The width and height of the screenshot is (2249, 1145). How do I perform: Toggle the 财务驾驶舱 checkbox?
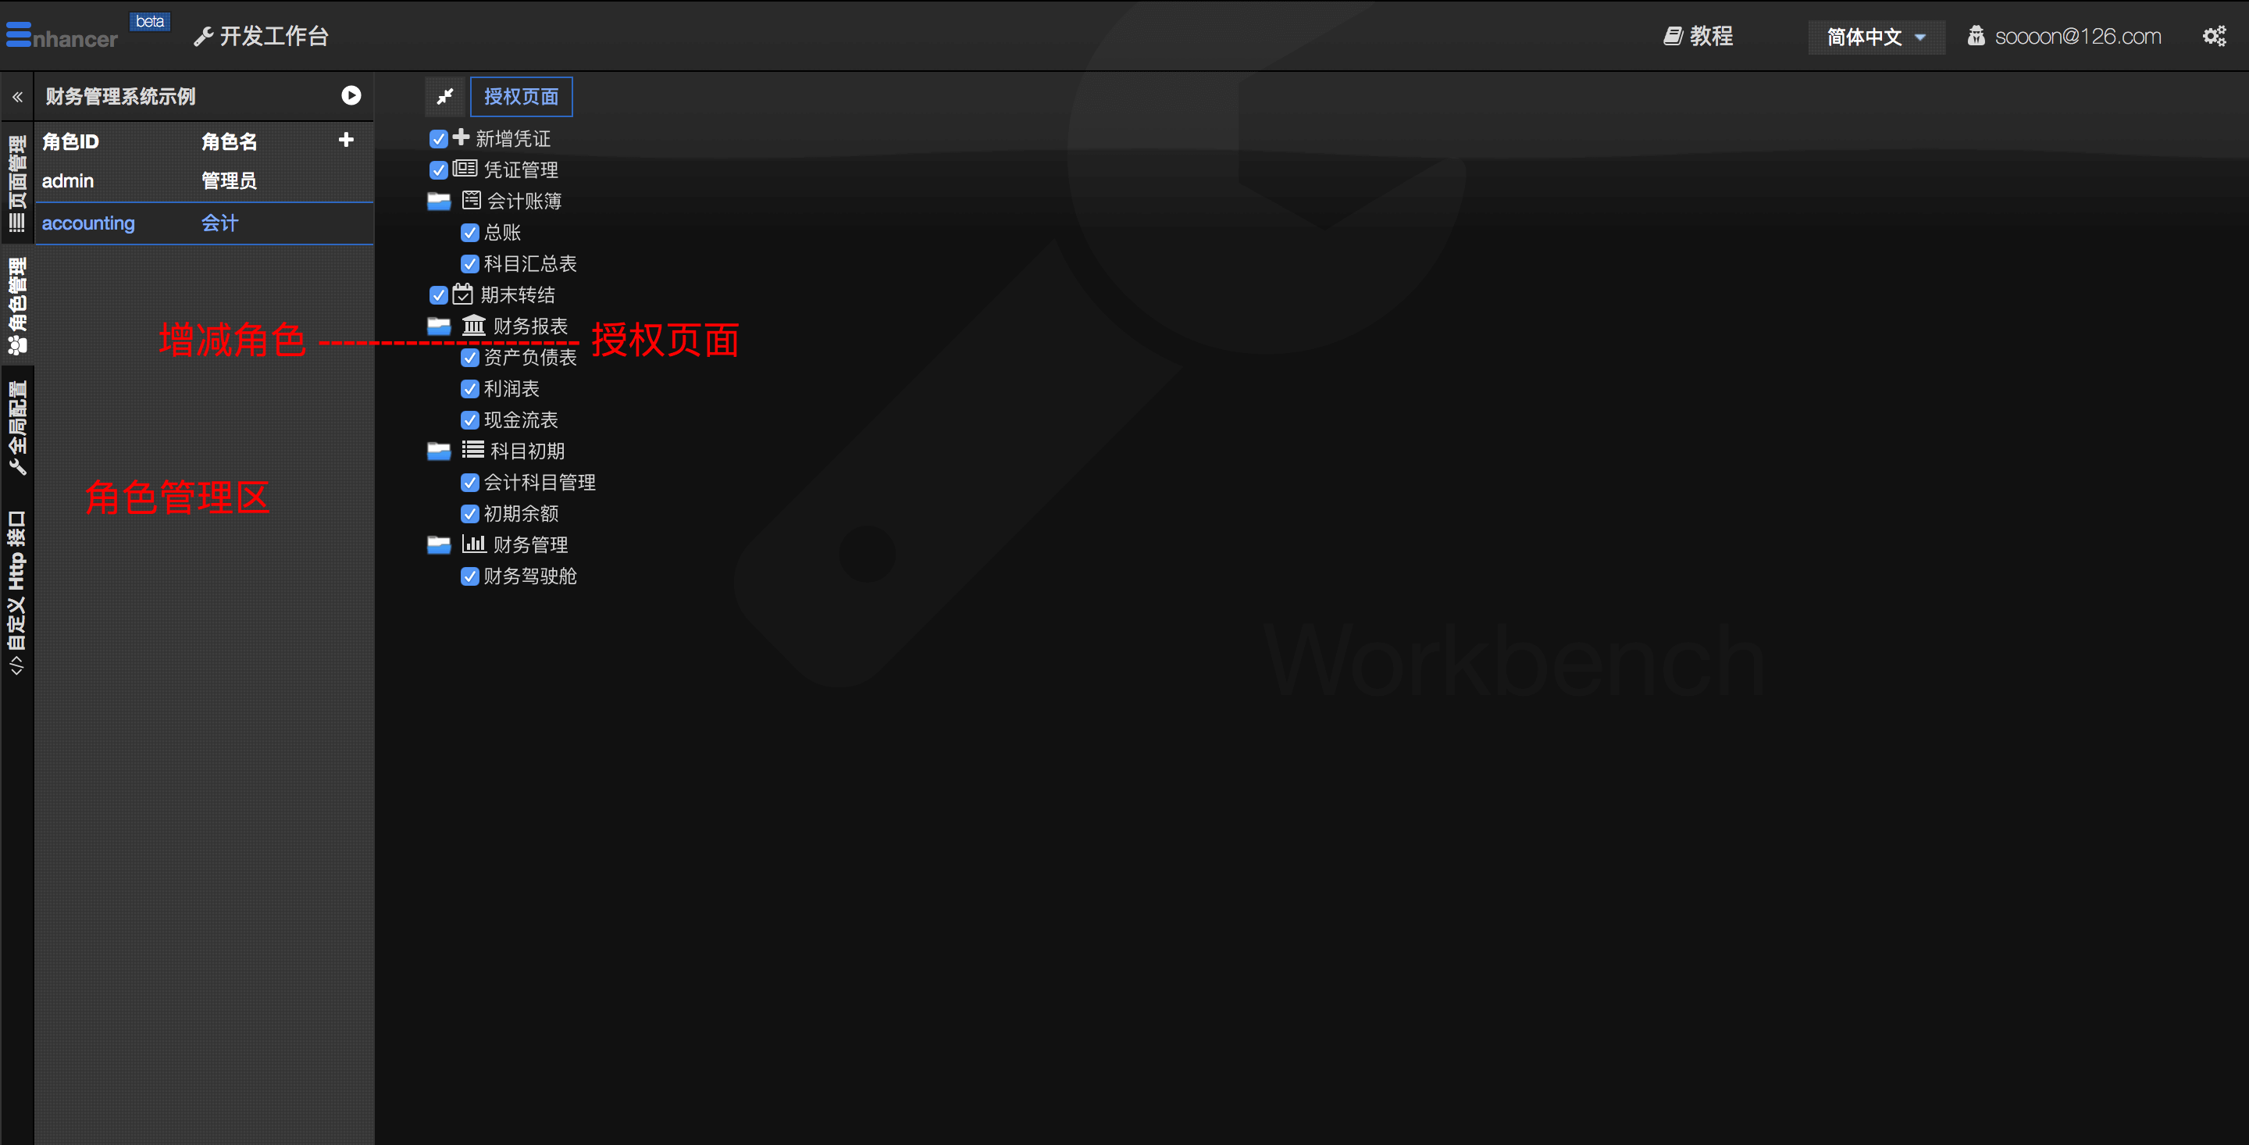coord(469,576)
